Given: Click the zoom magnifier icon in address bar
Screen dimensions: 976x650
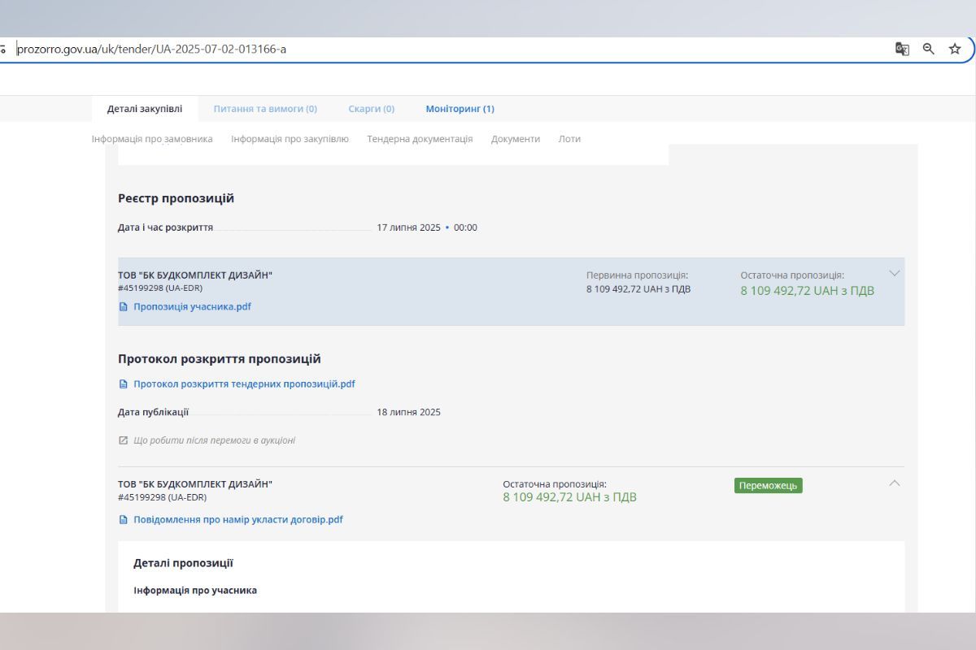Looking at the screenshot, I should point(928,49).
